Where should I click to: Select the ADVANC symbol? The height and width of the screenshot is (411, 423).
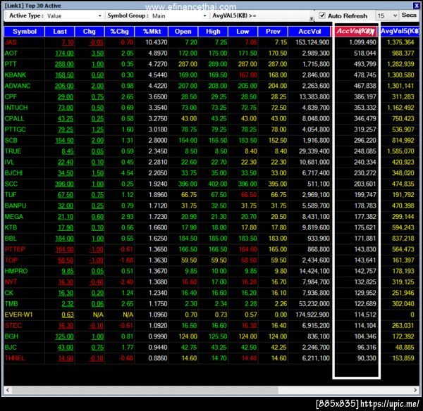point(18,86)
